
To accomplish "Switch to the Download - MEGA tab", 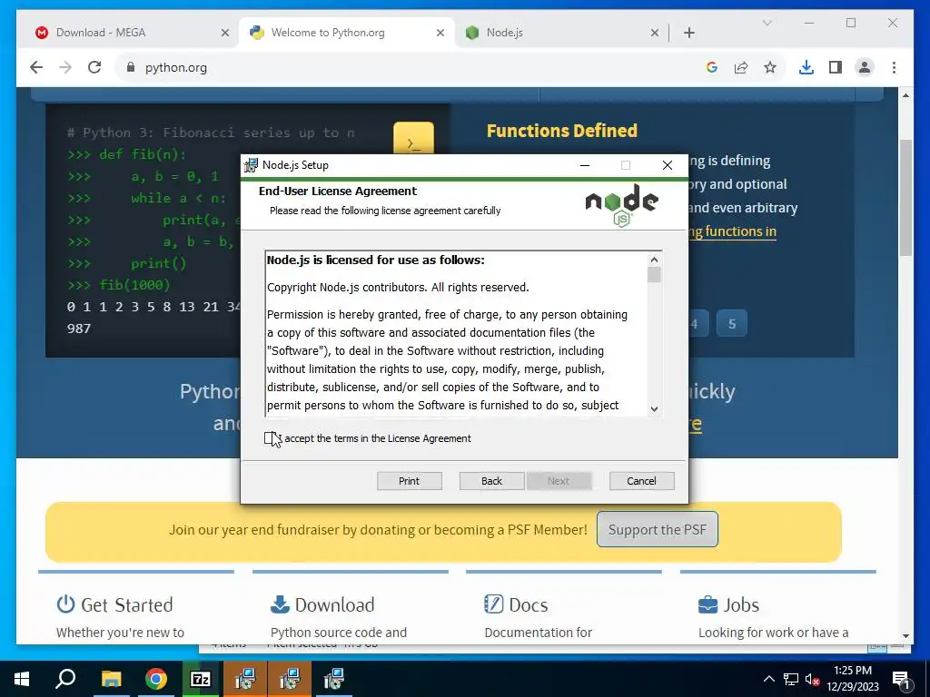I will 133,33.
